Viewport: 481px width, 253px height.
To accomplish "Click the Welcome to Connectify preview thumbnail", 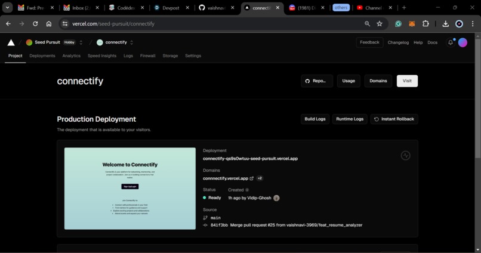I will (129, 189).
